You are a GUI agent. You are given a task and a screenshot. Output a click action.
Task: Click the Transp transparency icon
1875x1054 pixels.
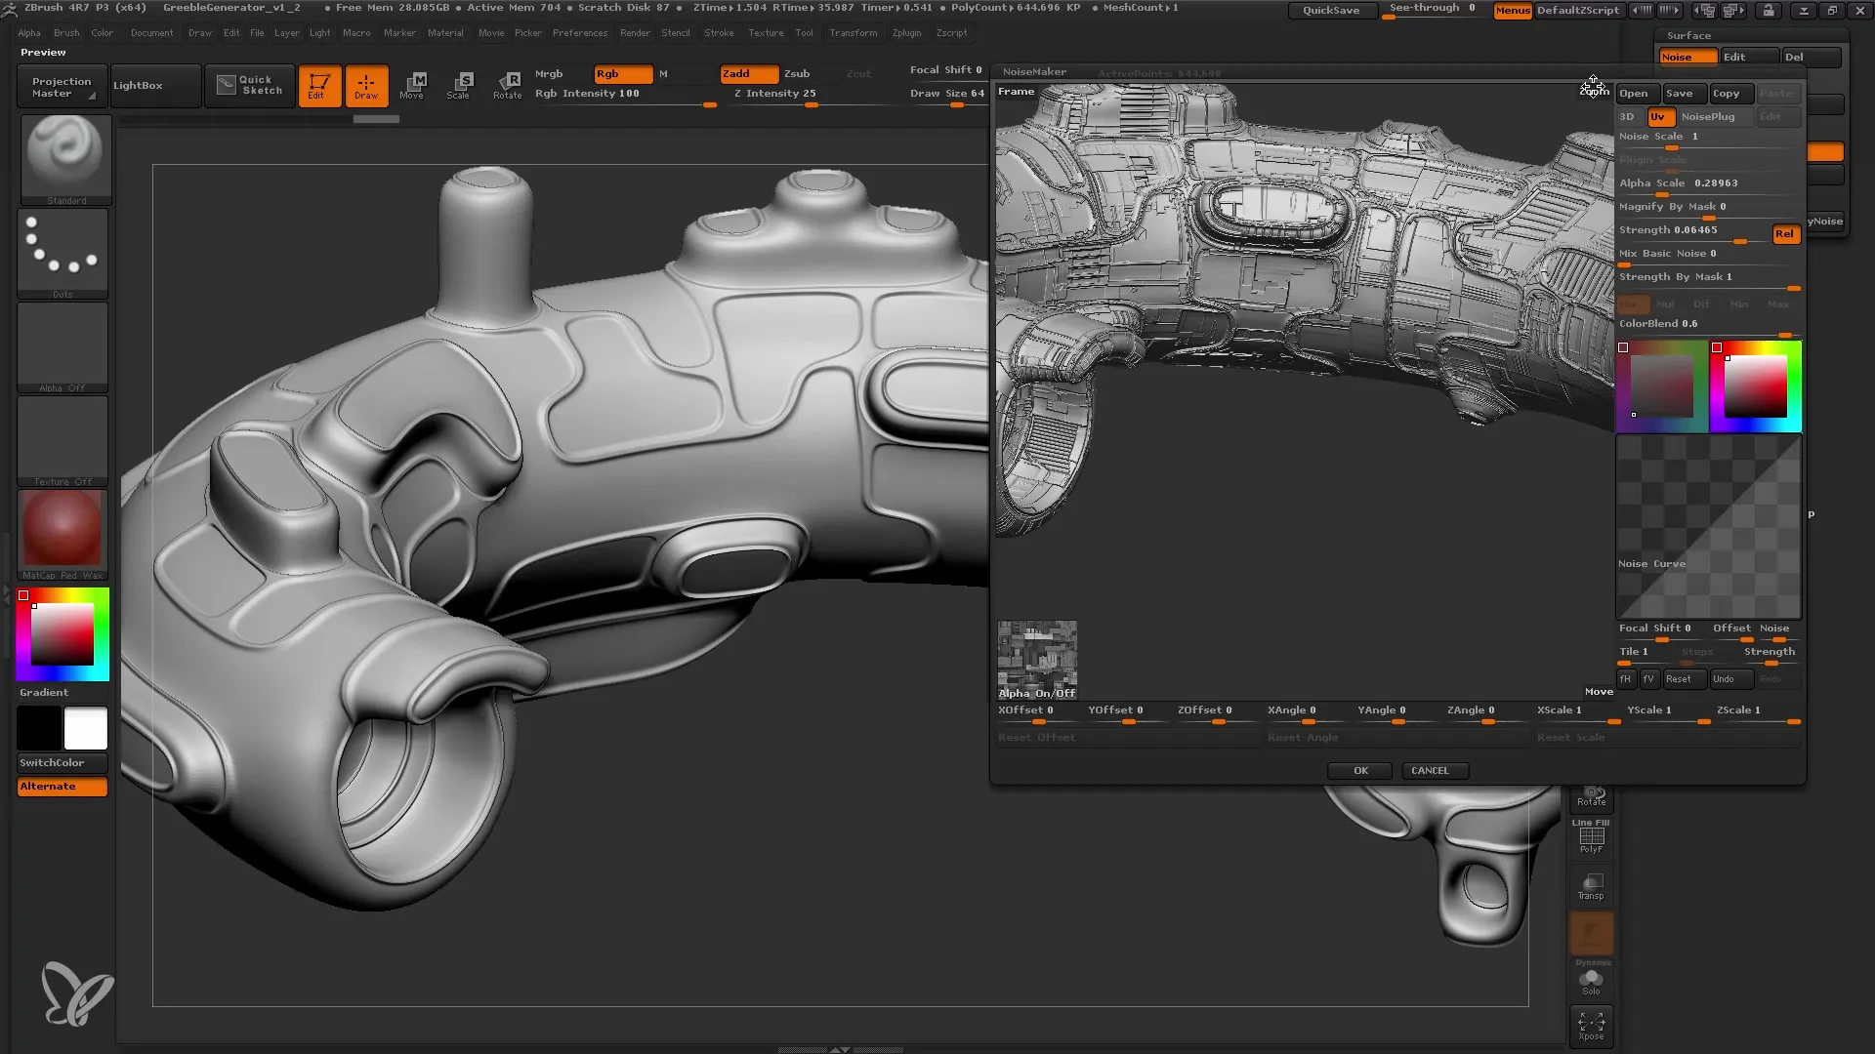(x=1592, y=885)
